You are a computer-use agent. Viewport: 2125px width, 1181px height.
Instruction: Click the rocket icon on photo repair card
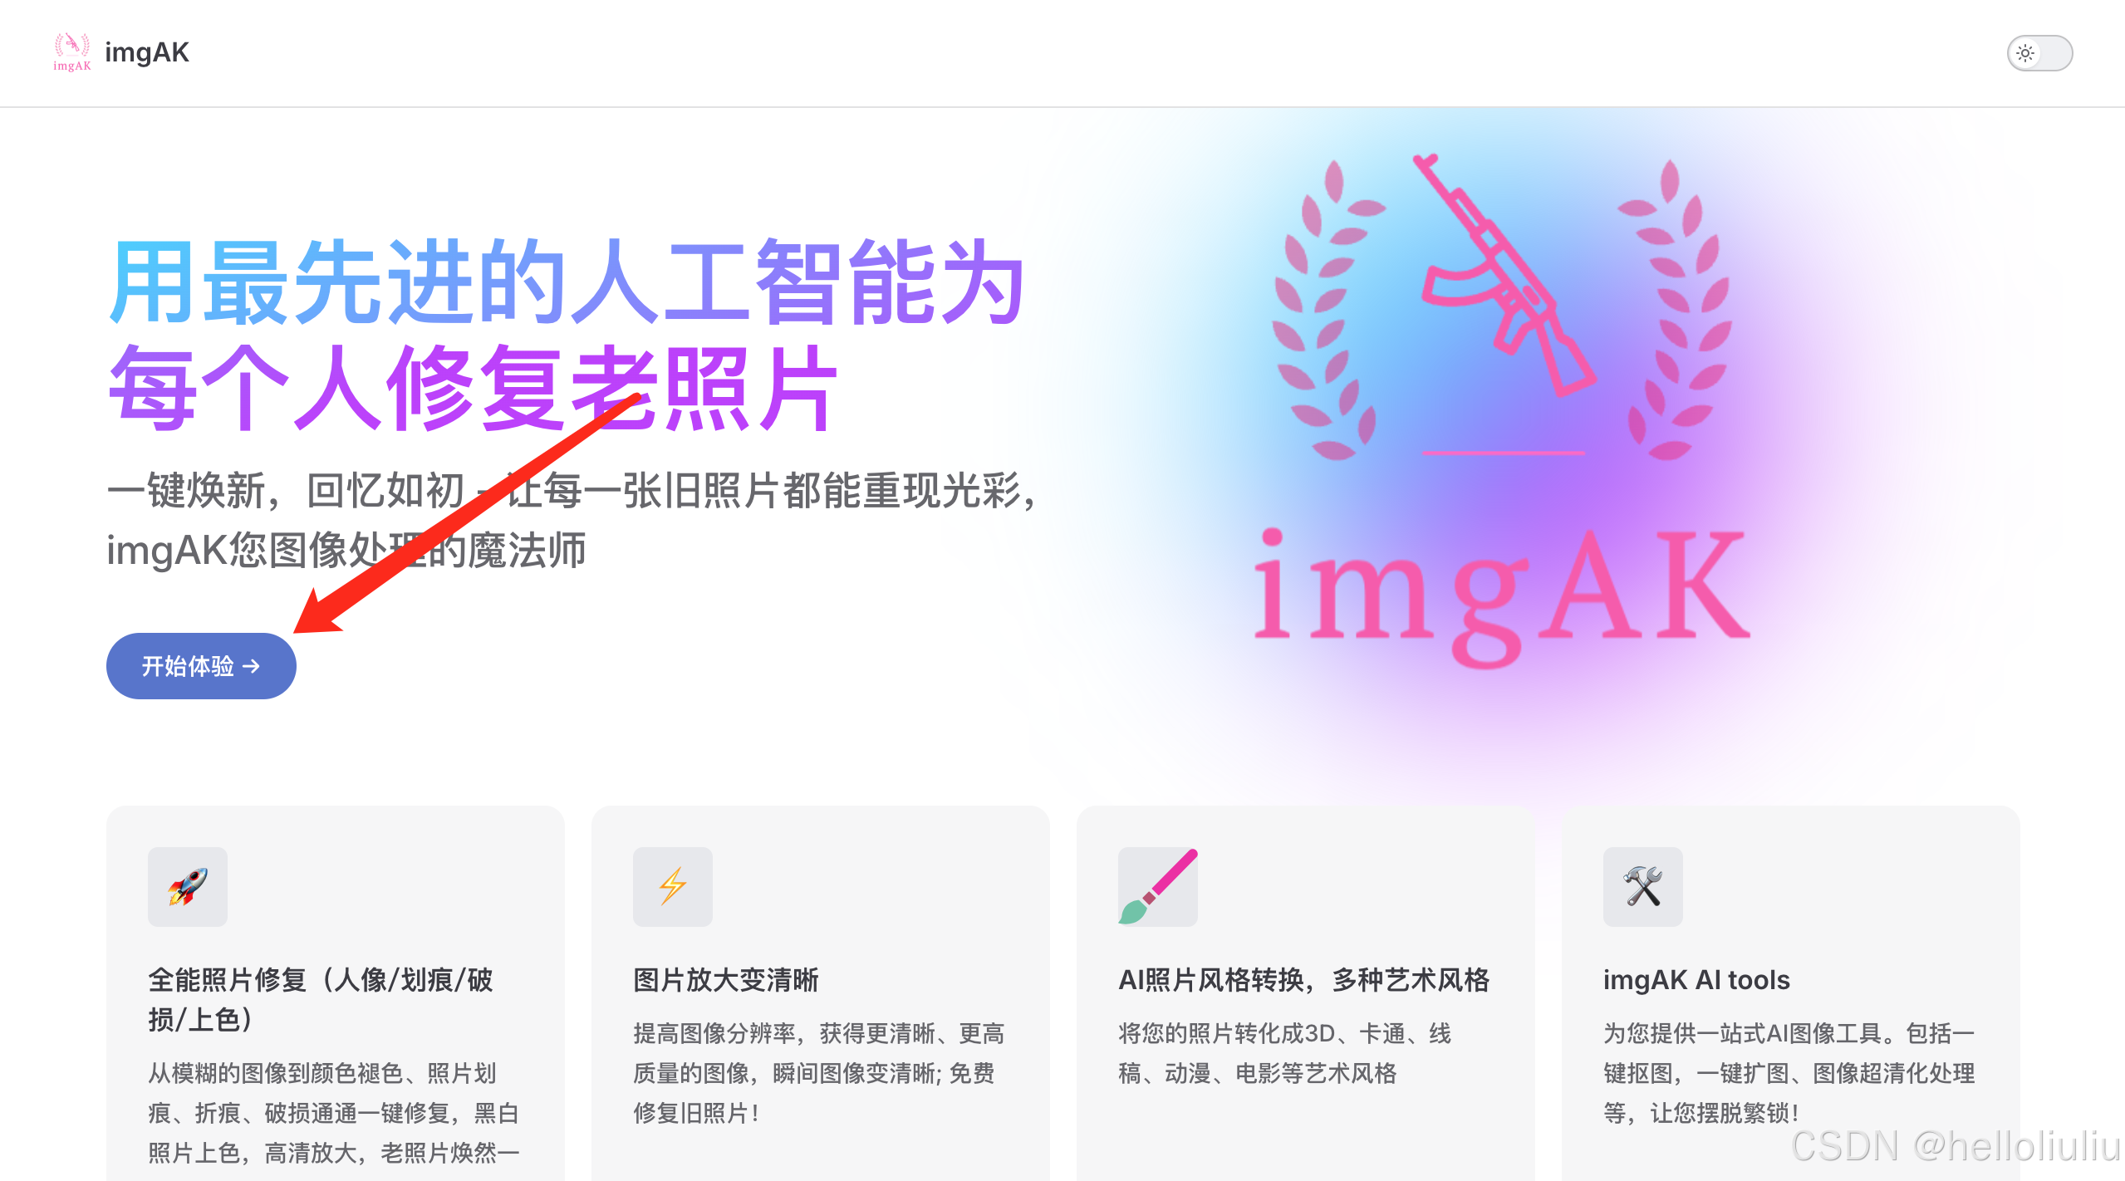188,886
